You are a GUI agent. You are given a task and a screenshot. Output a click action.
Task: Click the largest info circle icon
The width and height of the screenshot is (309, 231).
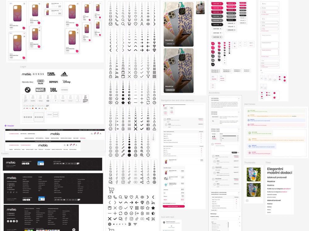(x=111, y=155)
